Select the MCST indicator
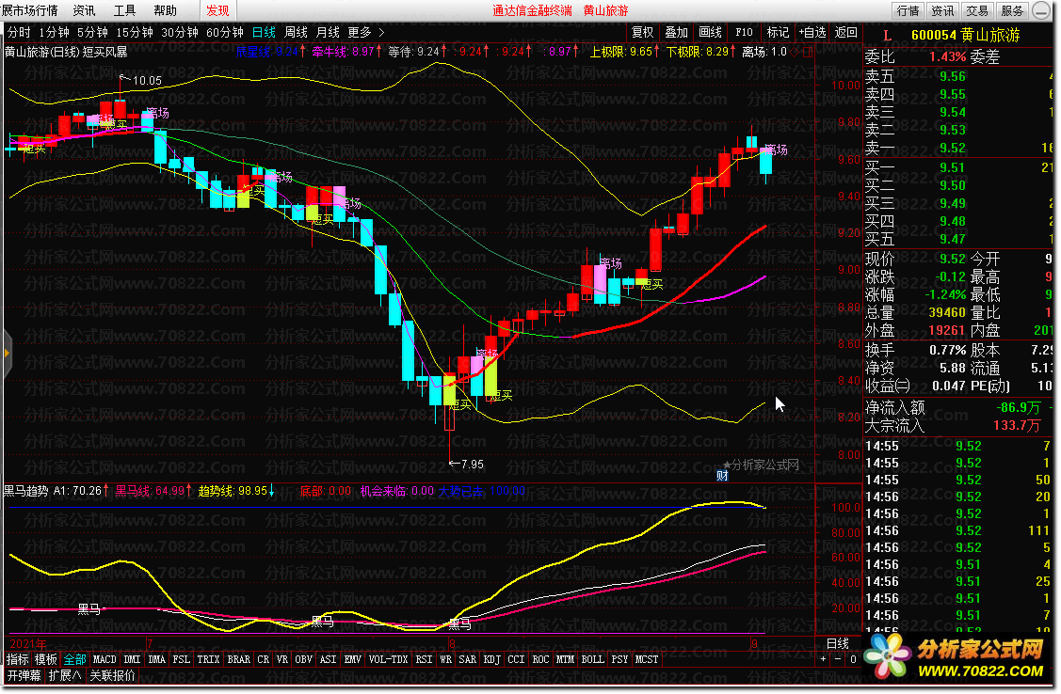Screen dimensions: 1061x694 click(647, 659)
